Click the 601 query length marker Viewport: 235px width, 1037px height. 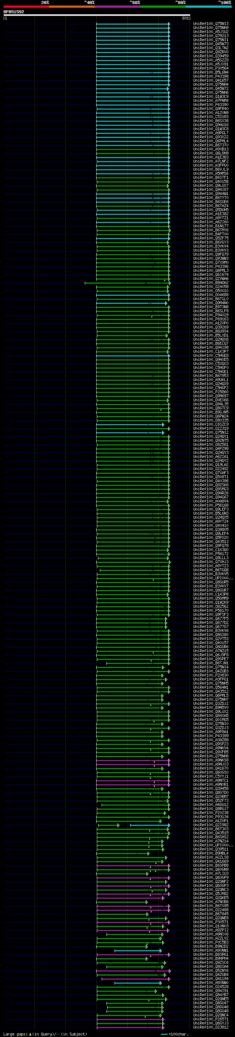click(185, 18)
